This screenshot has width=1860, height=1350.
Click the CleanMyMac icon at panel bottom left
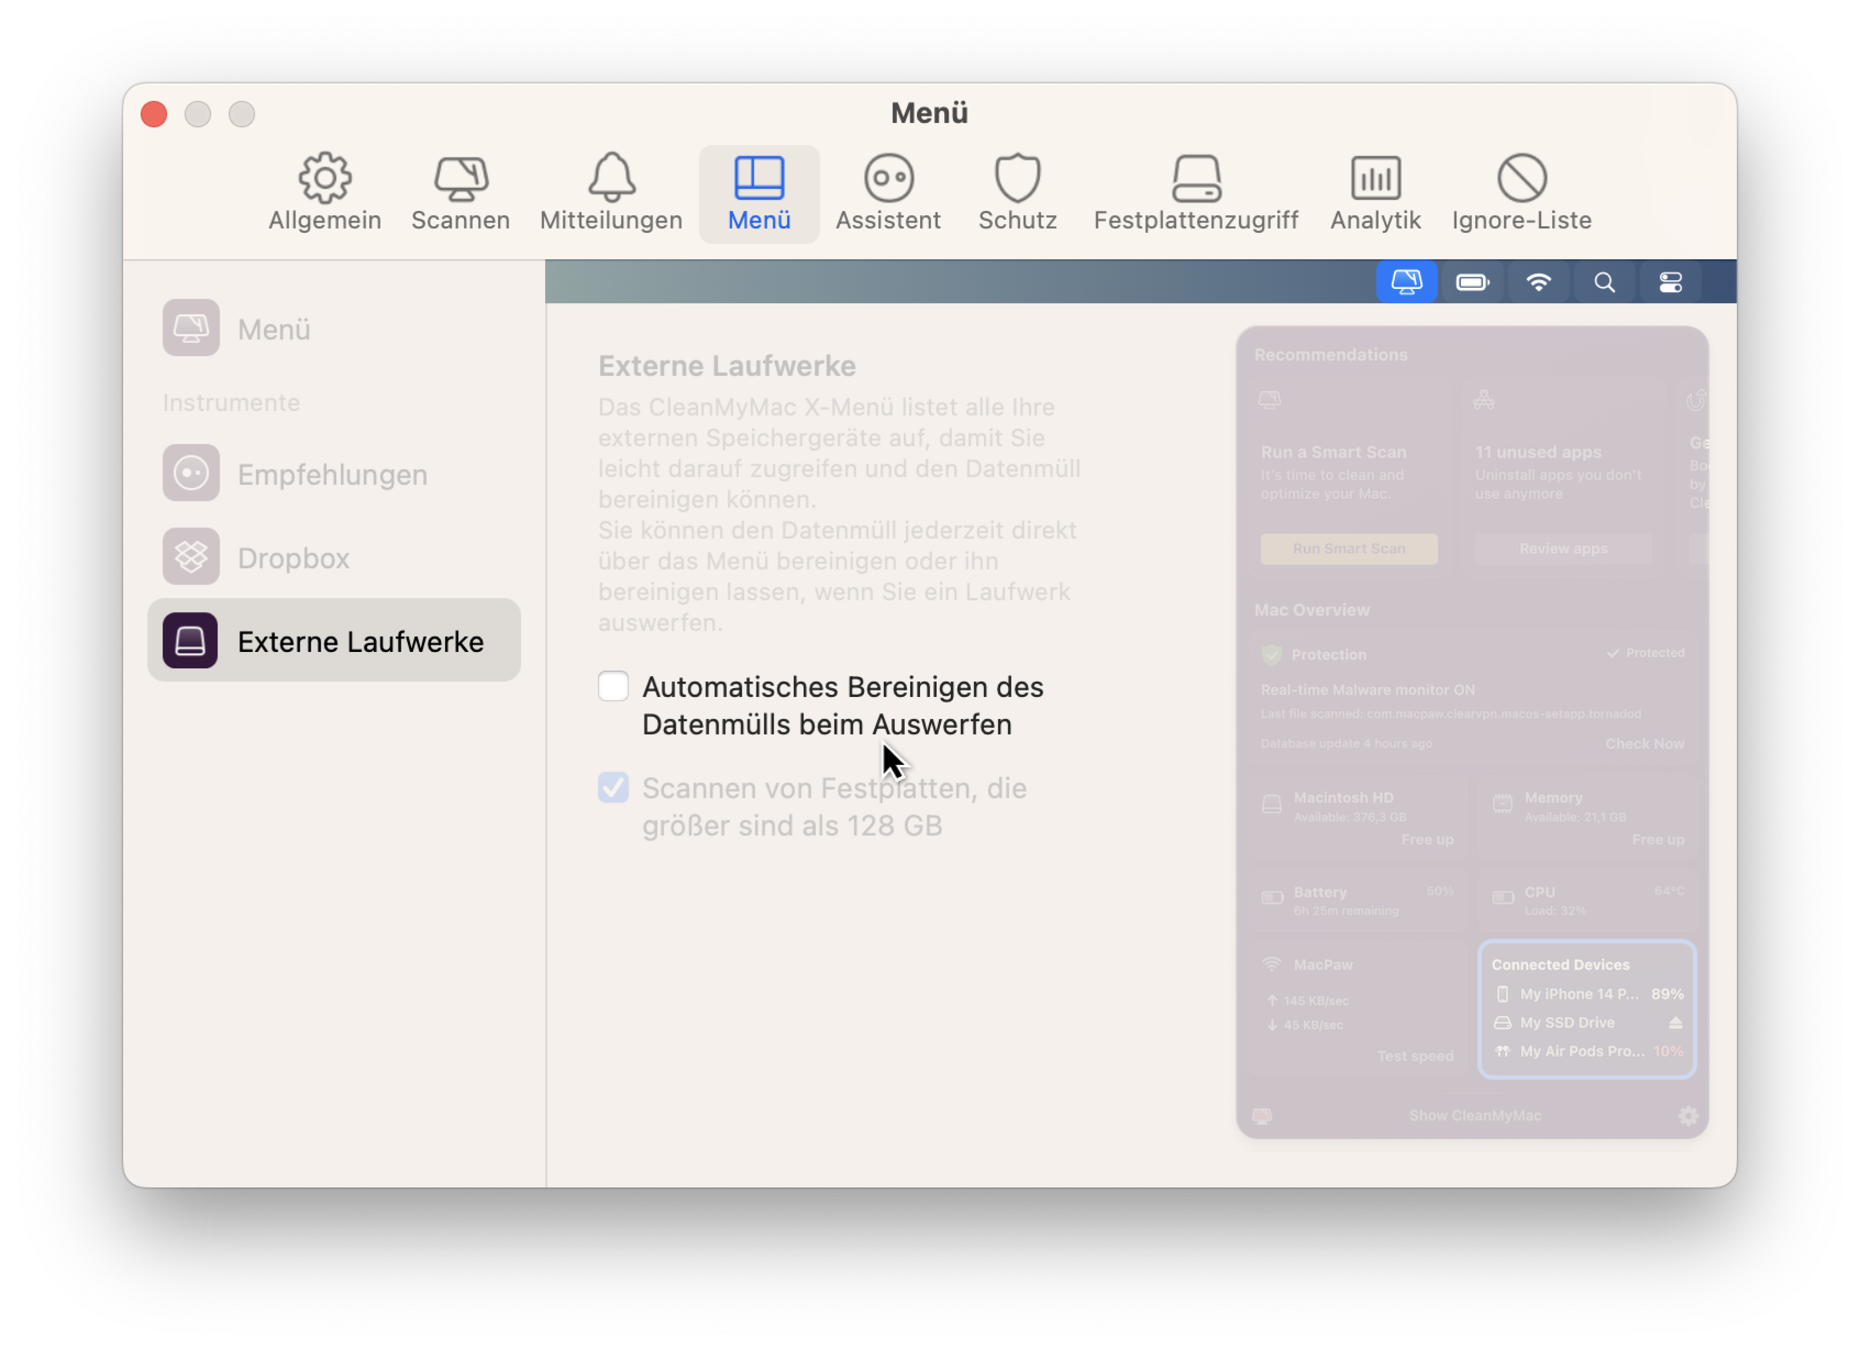click(x=1262, y=1115)
